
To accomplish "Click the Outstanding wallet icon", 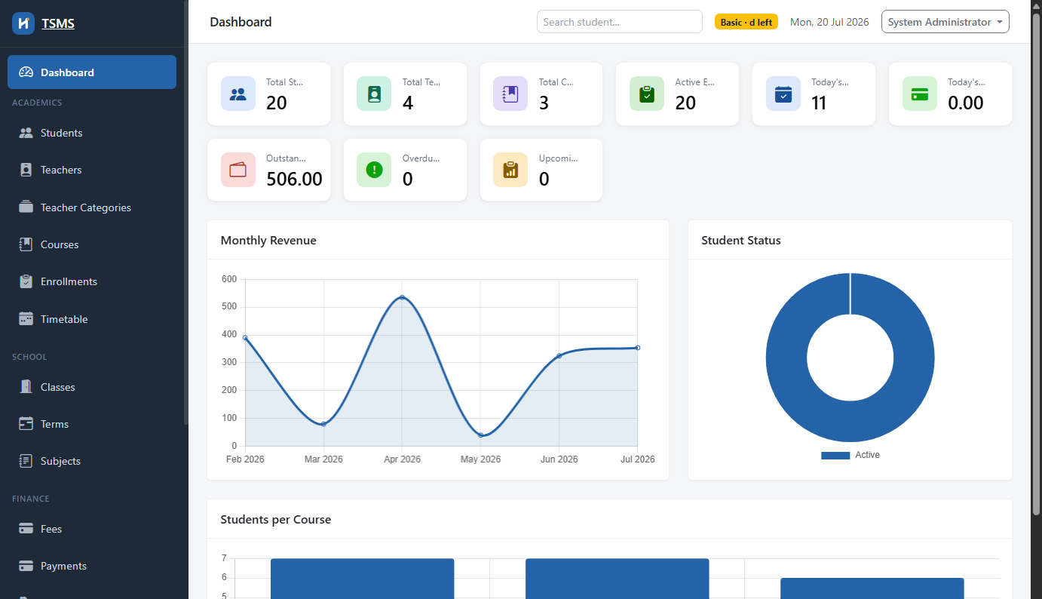I will tap(238, 170).
